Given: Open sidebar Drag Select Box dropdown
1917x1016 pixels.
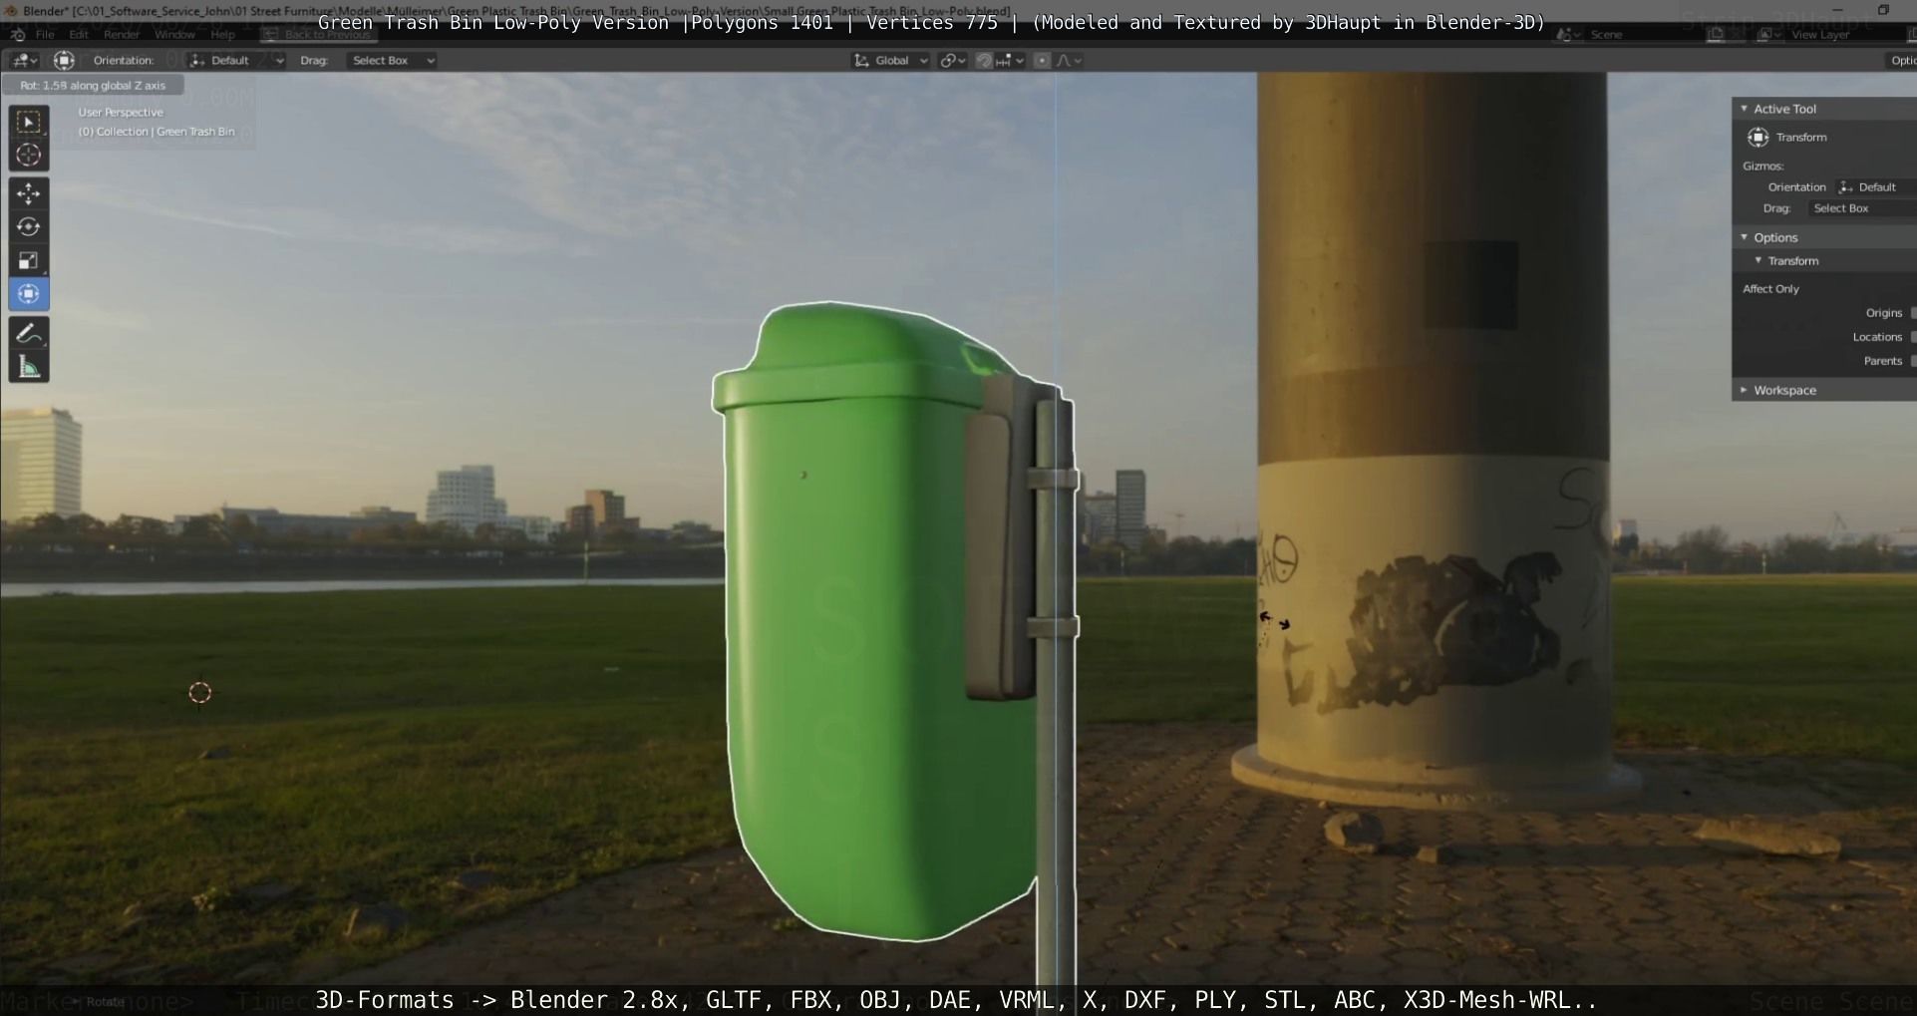Looking at the screenshot, I should [1861, 208].
